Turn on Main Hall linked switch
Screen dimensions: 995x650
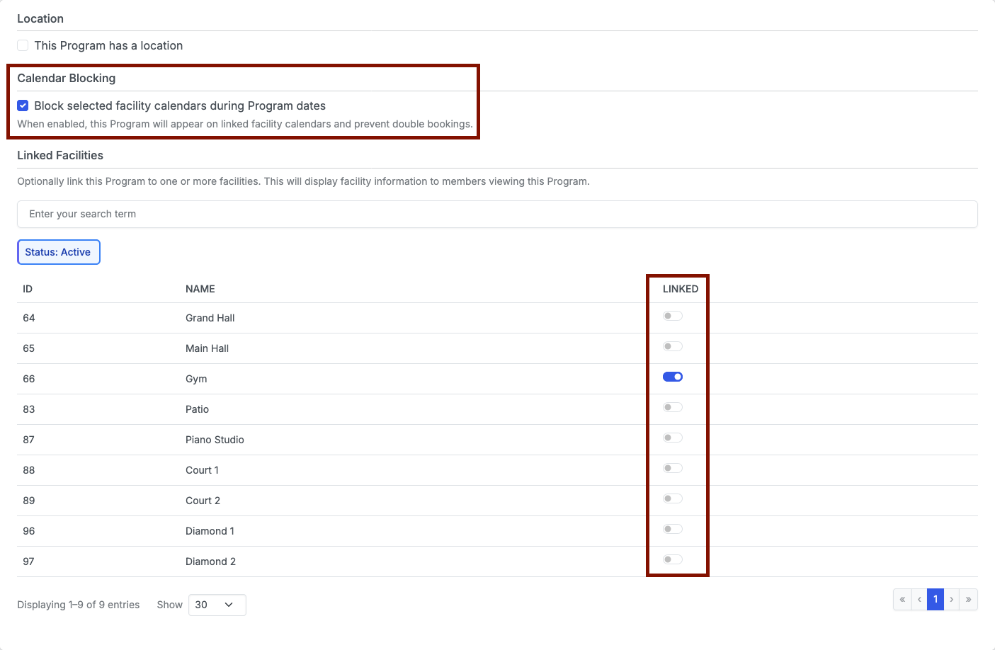(x=673, y=346)
